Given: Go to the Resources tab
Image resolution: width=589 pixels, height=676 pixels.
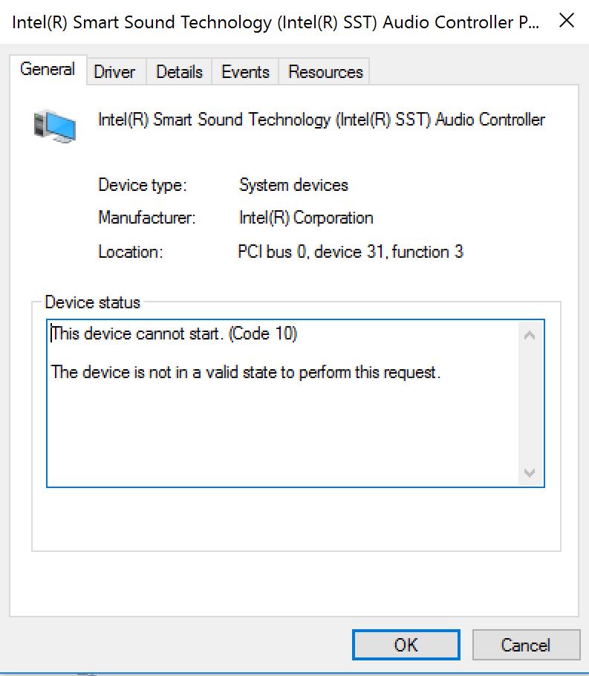Looking at the screenshot, I should [x=325, y=72].
